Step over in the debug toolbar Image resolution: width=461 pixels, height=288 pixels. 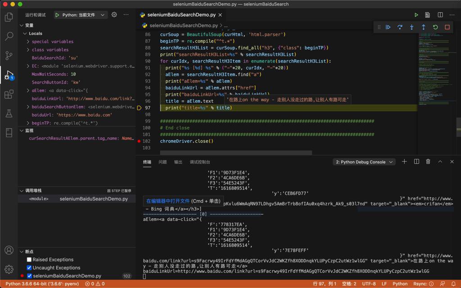[x=400, y=27]
